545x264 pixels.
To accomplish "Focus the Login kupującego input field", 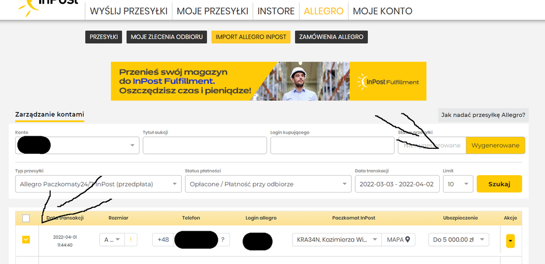I will [332, 145].
